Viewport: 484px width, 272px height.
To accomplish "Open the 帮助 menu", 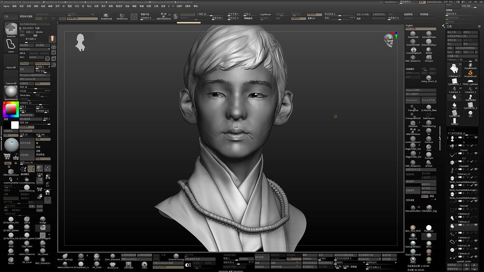I will [196, 6].
